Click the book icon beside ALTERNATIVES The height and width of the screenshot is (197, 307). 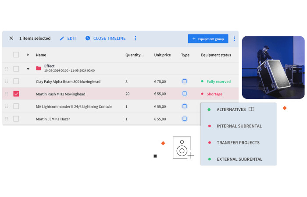point(251,109)
